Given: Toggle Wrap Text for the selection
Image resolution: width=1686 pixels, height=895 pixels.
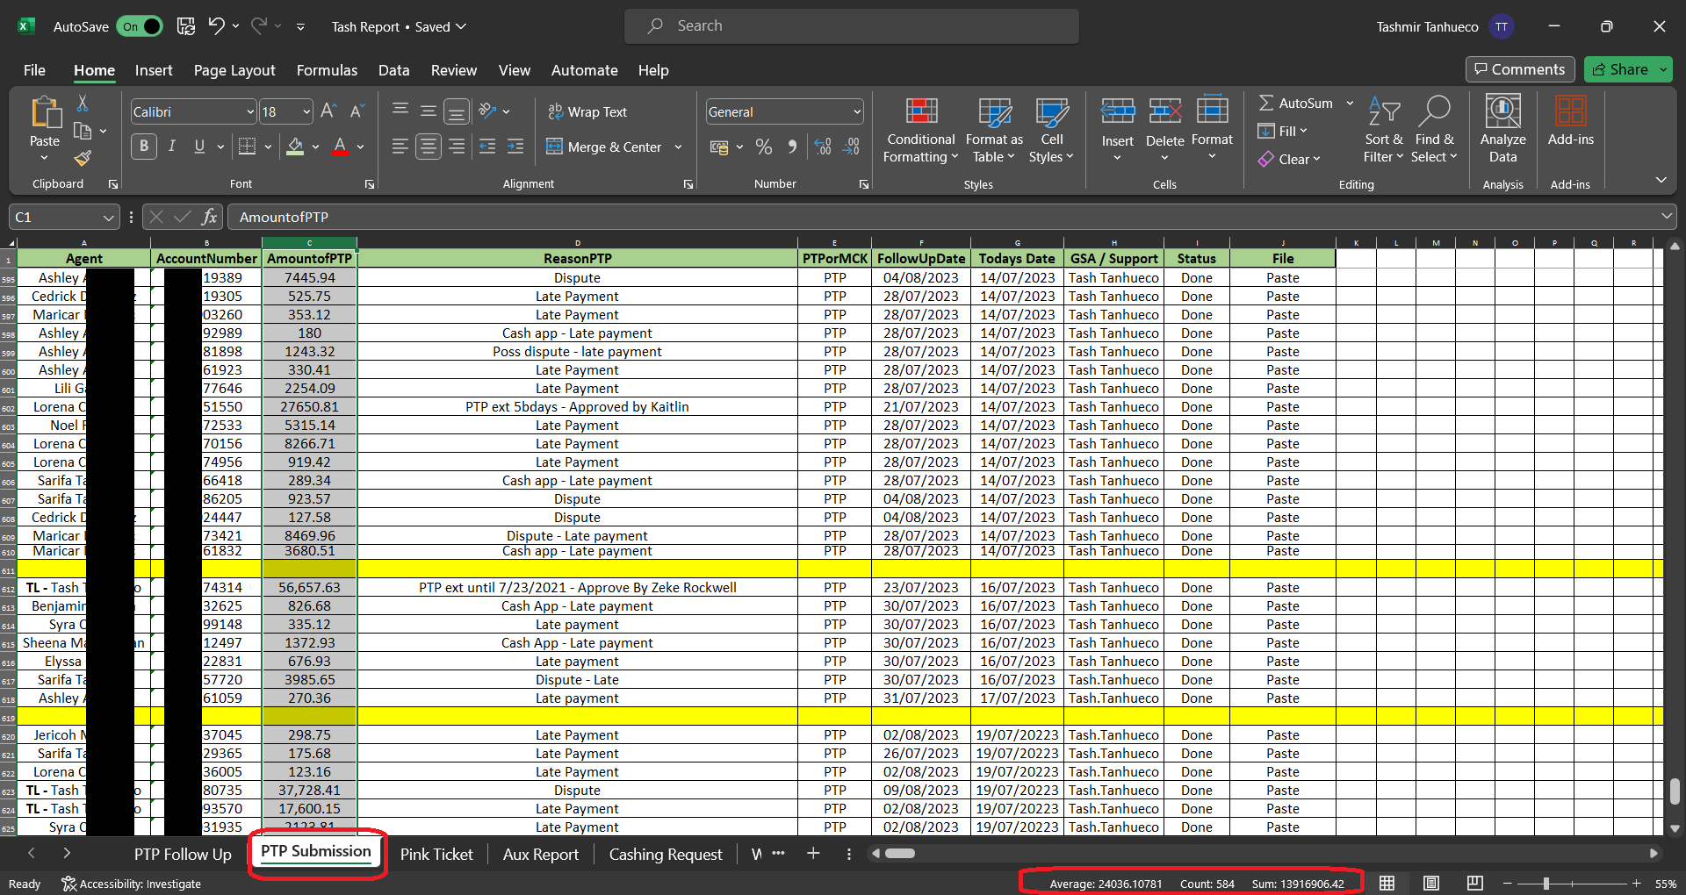Looking at the screenshot, I should tap(587, 111).
